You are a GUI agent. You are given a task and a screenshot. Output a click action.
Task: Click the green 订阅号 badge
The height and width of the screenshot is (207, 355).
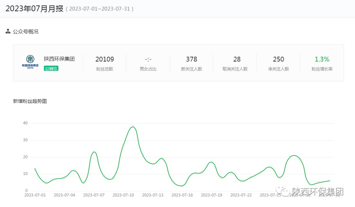point(51,68)
